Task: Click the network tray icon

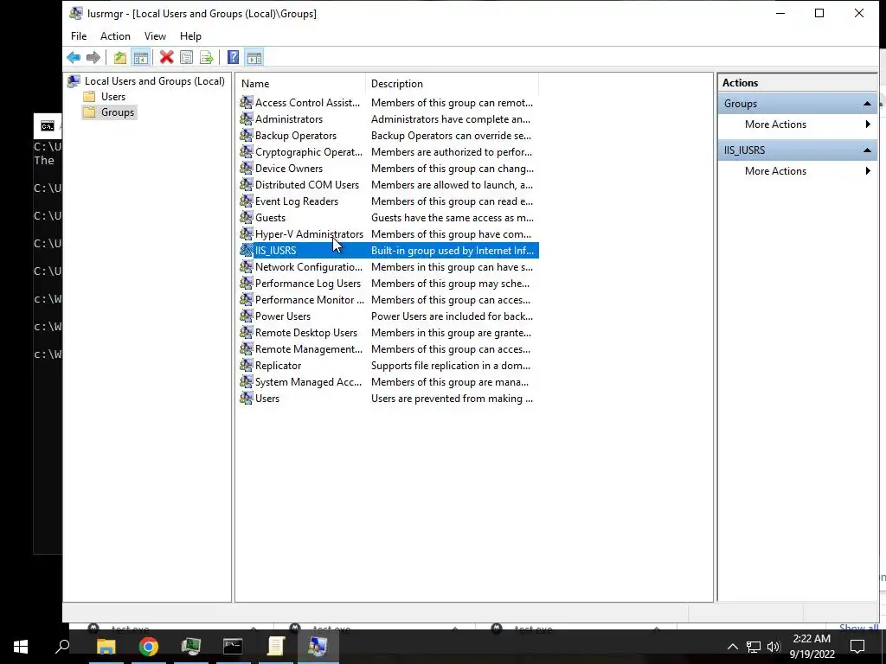Action: tap(754, 647)
